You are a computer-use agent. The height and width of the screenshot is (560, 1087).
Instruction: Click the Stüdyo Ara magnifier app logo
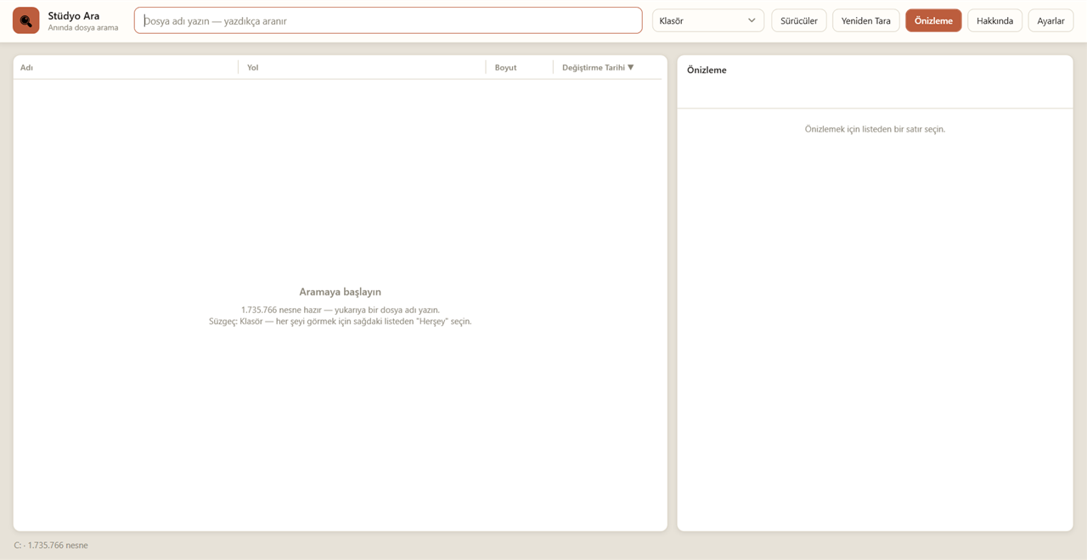(x=26, y=20)
